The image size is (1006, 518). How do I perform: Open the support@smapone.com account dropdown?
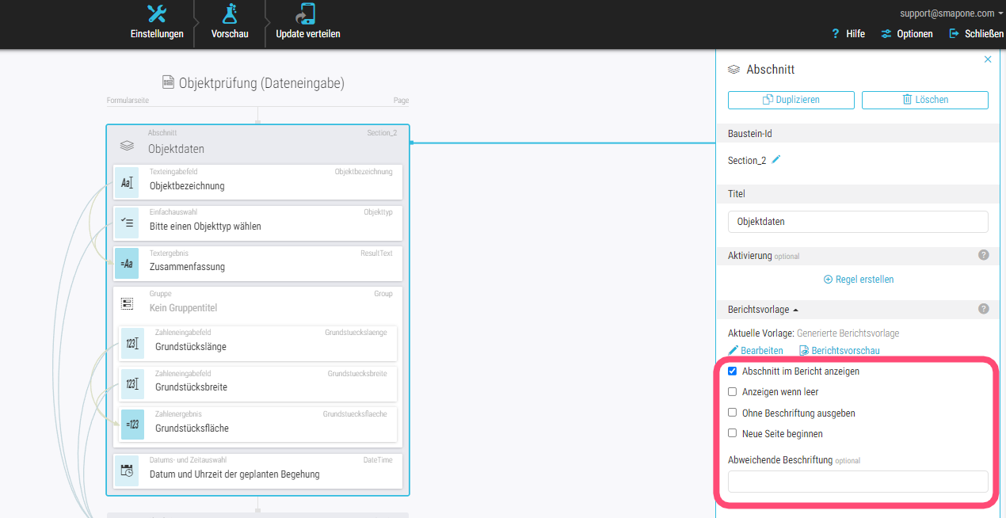pos(951,13)
